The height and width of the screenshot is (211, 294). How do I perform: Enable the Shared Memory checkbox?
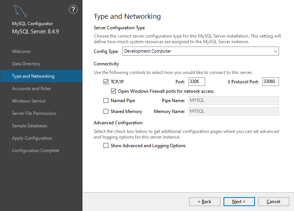[x=106, y=112]
